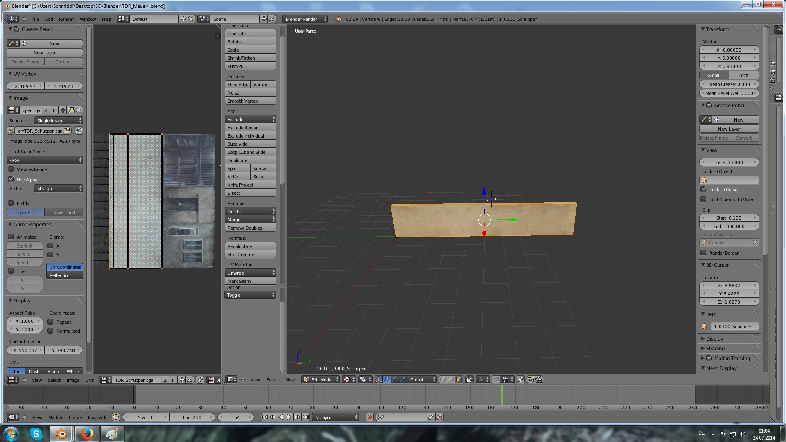Click the snap magnet icon
Image resolution: width=786 pixels, height=442 pixels.
tap(496, 380)
